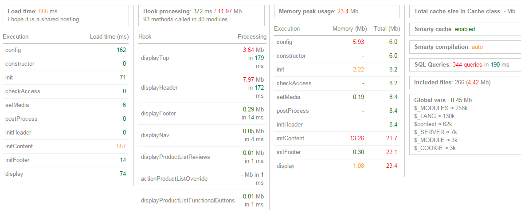Click the Load time (ms) column header

pos(109,37)
